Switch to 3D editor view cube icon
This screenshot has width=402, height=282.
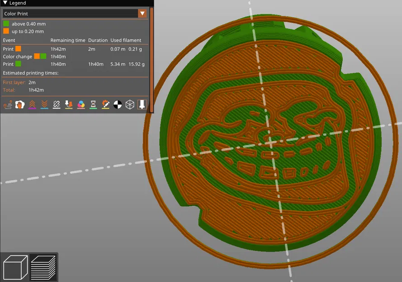[15, 268]
